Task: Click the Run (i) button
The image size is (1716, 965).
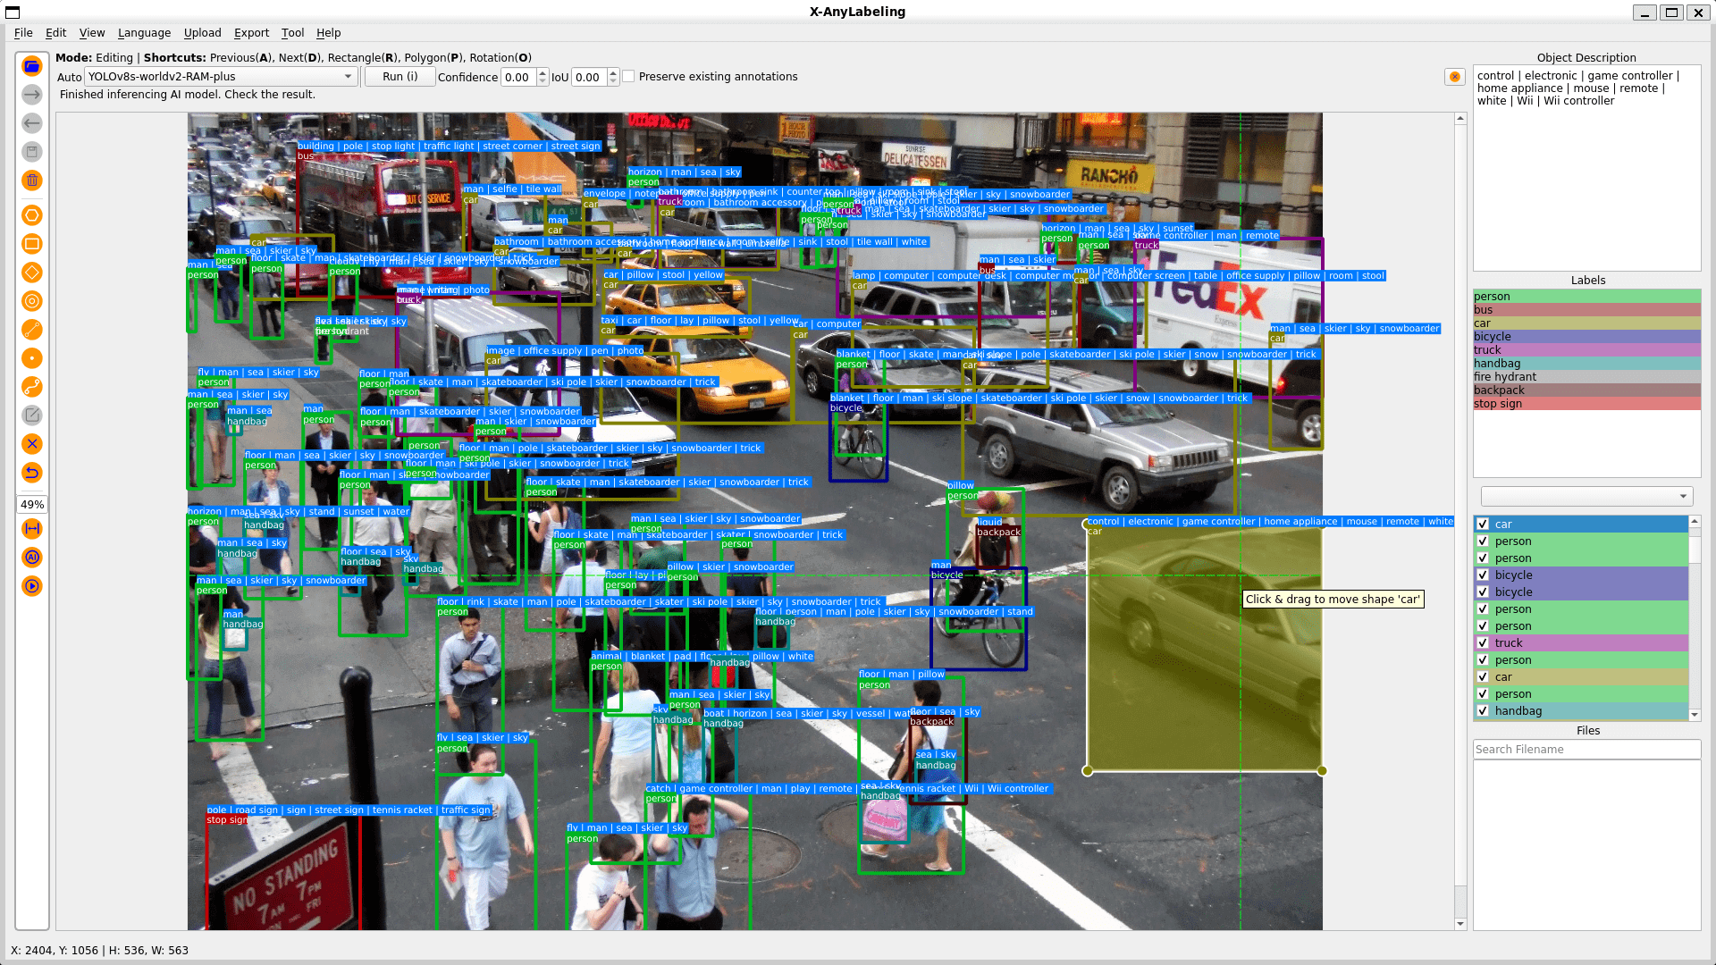Action: 400,77
